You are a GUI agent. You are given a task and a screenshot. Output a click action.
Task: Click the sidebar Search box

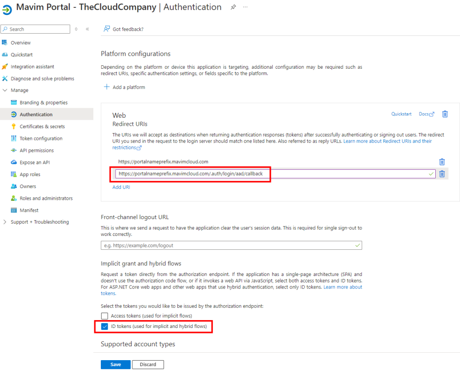(36, 29)
